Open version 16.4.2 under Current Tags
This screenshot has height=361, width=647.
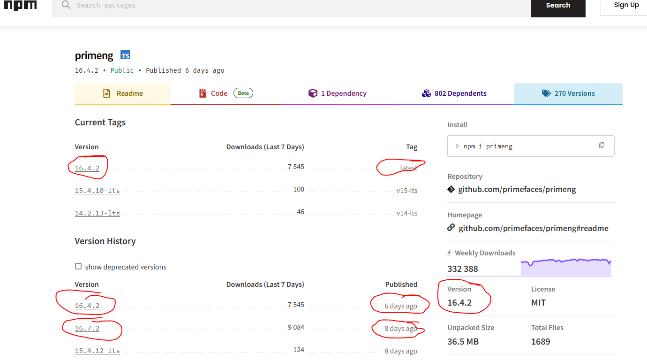click(x=87, y=168)
